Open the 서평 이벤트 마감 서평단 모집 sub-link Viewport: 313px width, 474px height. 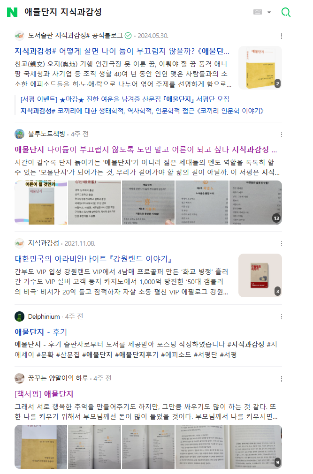[125, 99]
